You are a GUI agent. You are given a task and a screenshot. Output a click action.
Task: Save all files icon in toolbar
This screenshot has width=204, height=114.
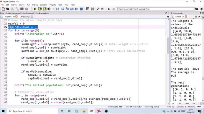17,9
